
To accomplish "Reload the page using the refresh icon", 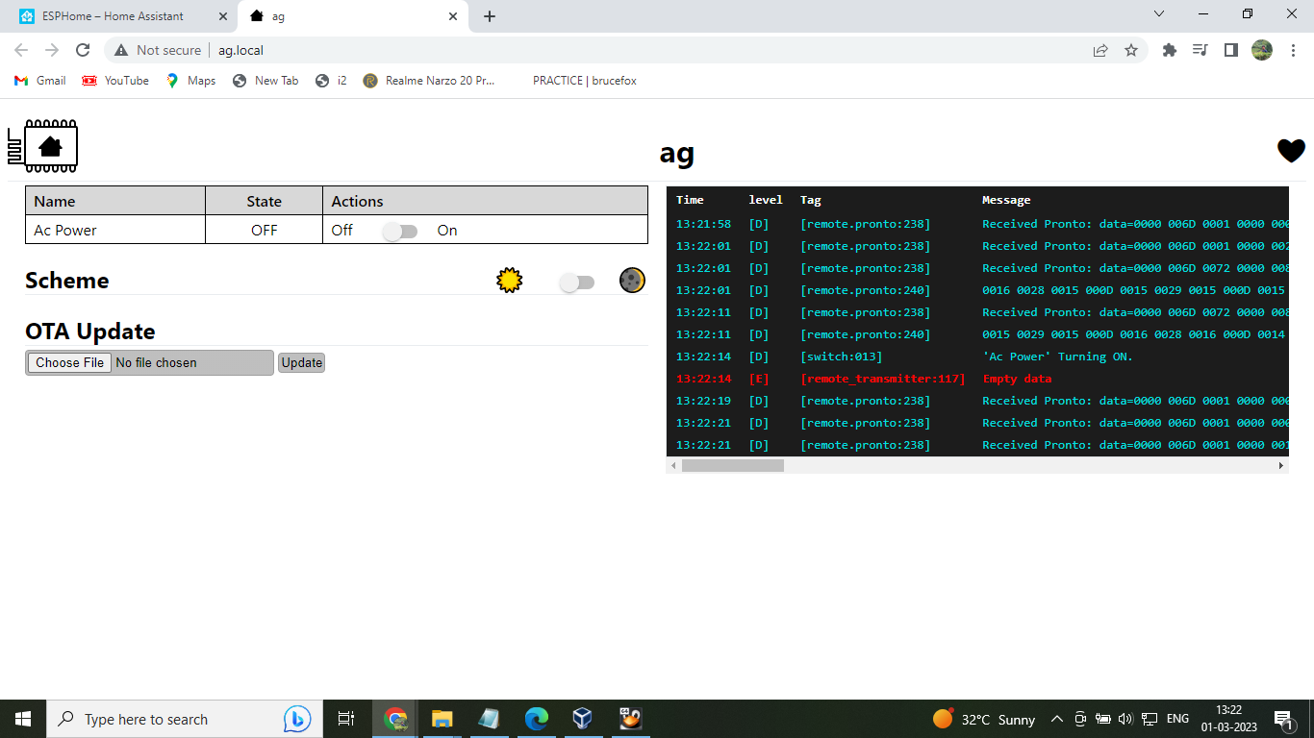I will tap(83, 50).
